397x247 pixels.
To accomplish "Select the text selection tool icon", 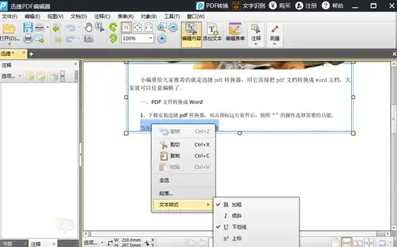I will pyautogui.click(x=99, y=27).
